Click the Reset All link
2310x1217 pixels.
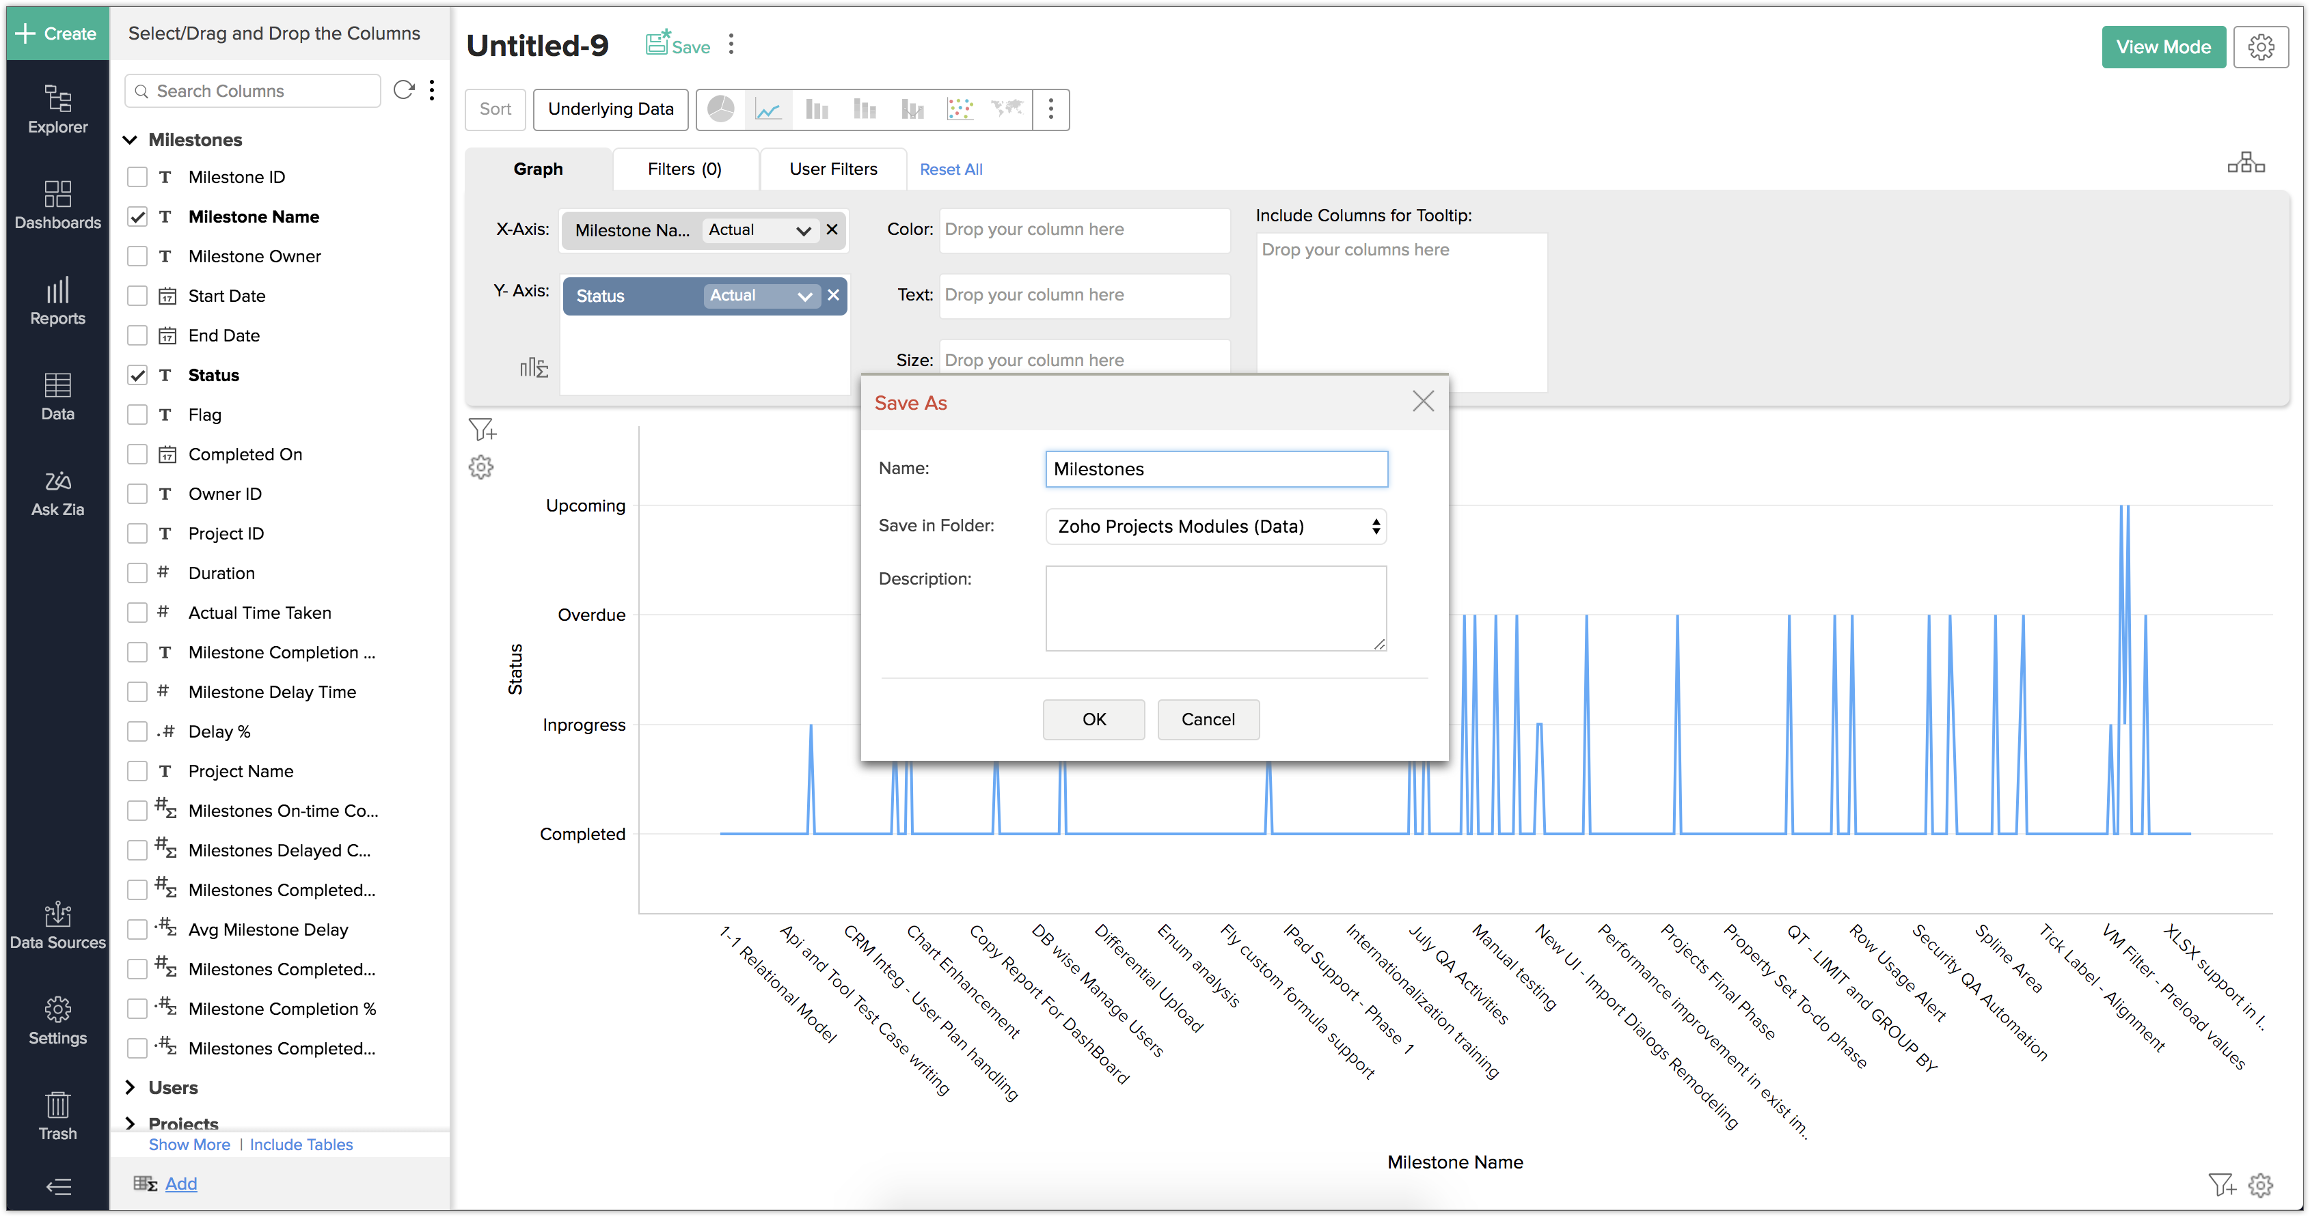(951, 169)
